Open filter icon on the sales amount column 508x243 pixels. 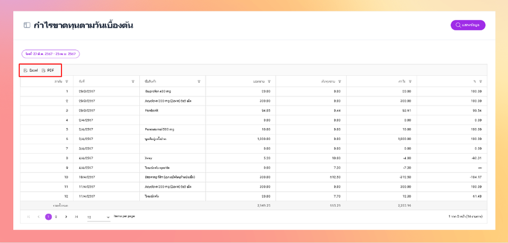tap(269, 82)
